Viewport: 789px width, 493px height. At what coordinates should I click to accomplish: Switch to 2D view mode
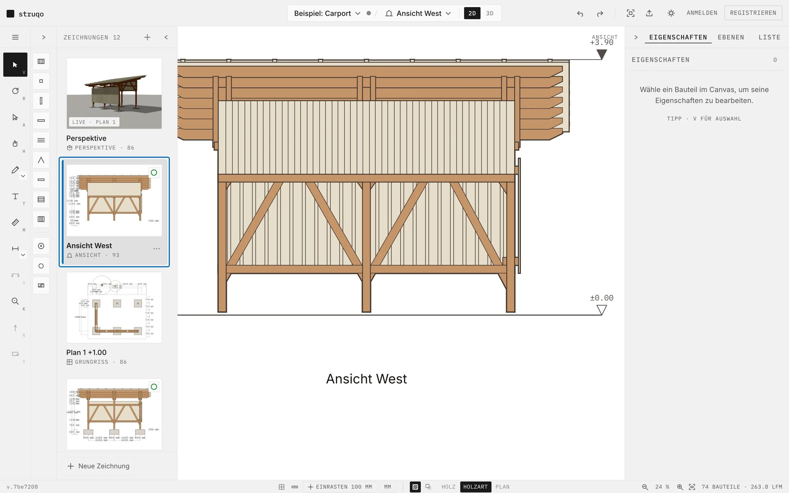coord(472,13)
